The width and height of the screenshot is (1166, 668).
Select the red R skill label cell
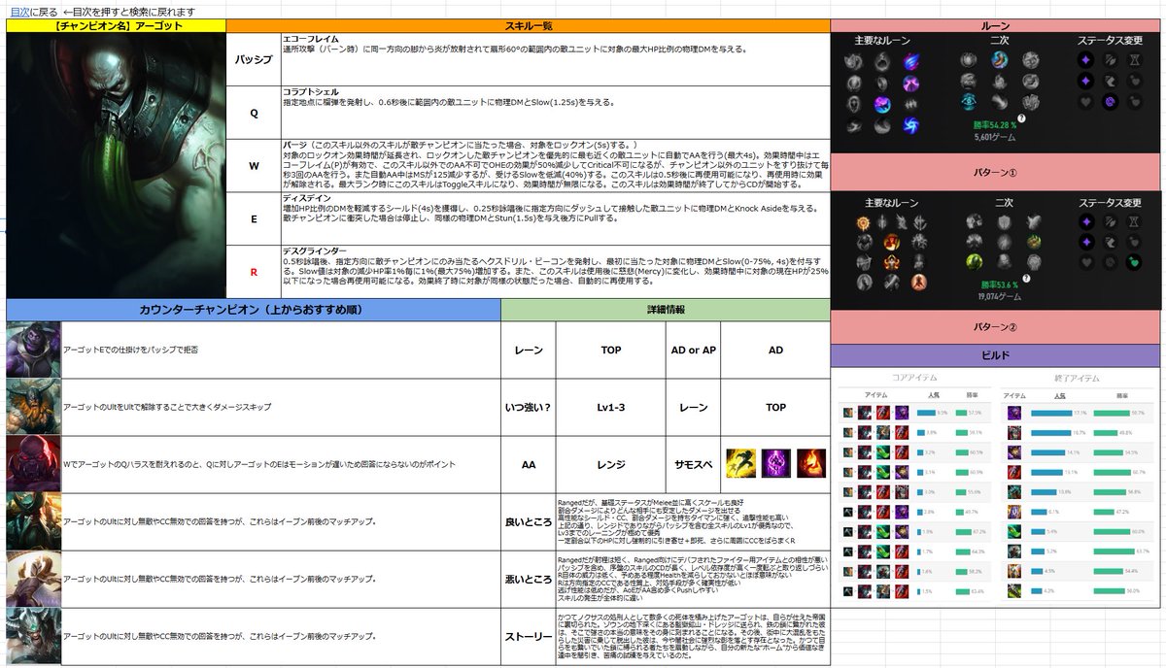click(254, 272)
